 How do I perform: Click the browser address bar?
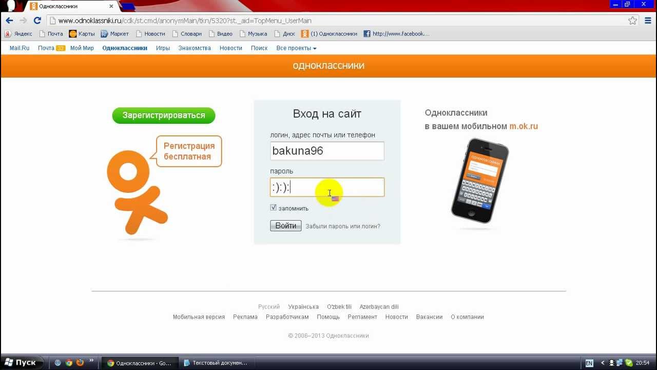pyautogui.click(x=336, y=21)
